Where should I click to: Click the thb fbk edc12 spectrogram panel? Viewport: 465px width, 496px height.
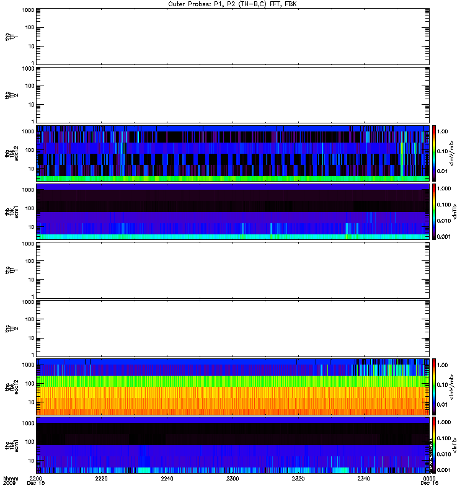[232, 153]
